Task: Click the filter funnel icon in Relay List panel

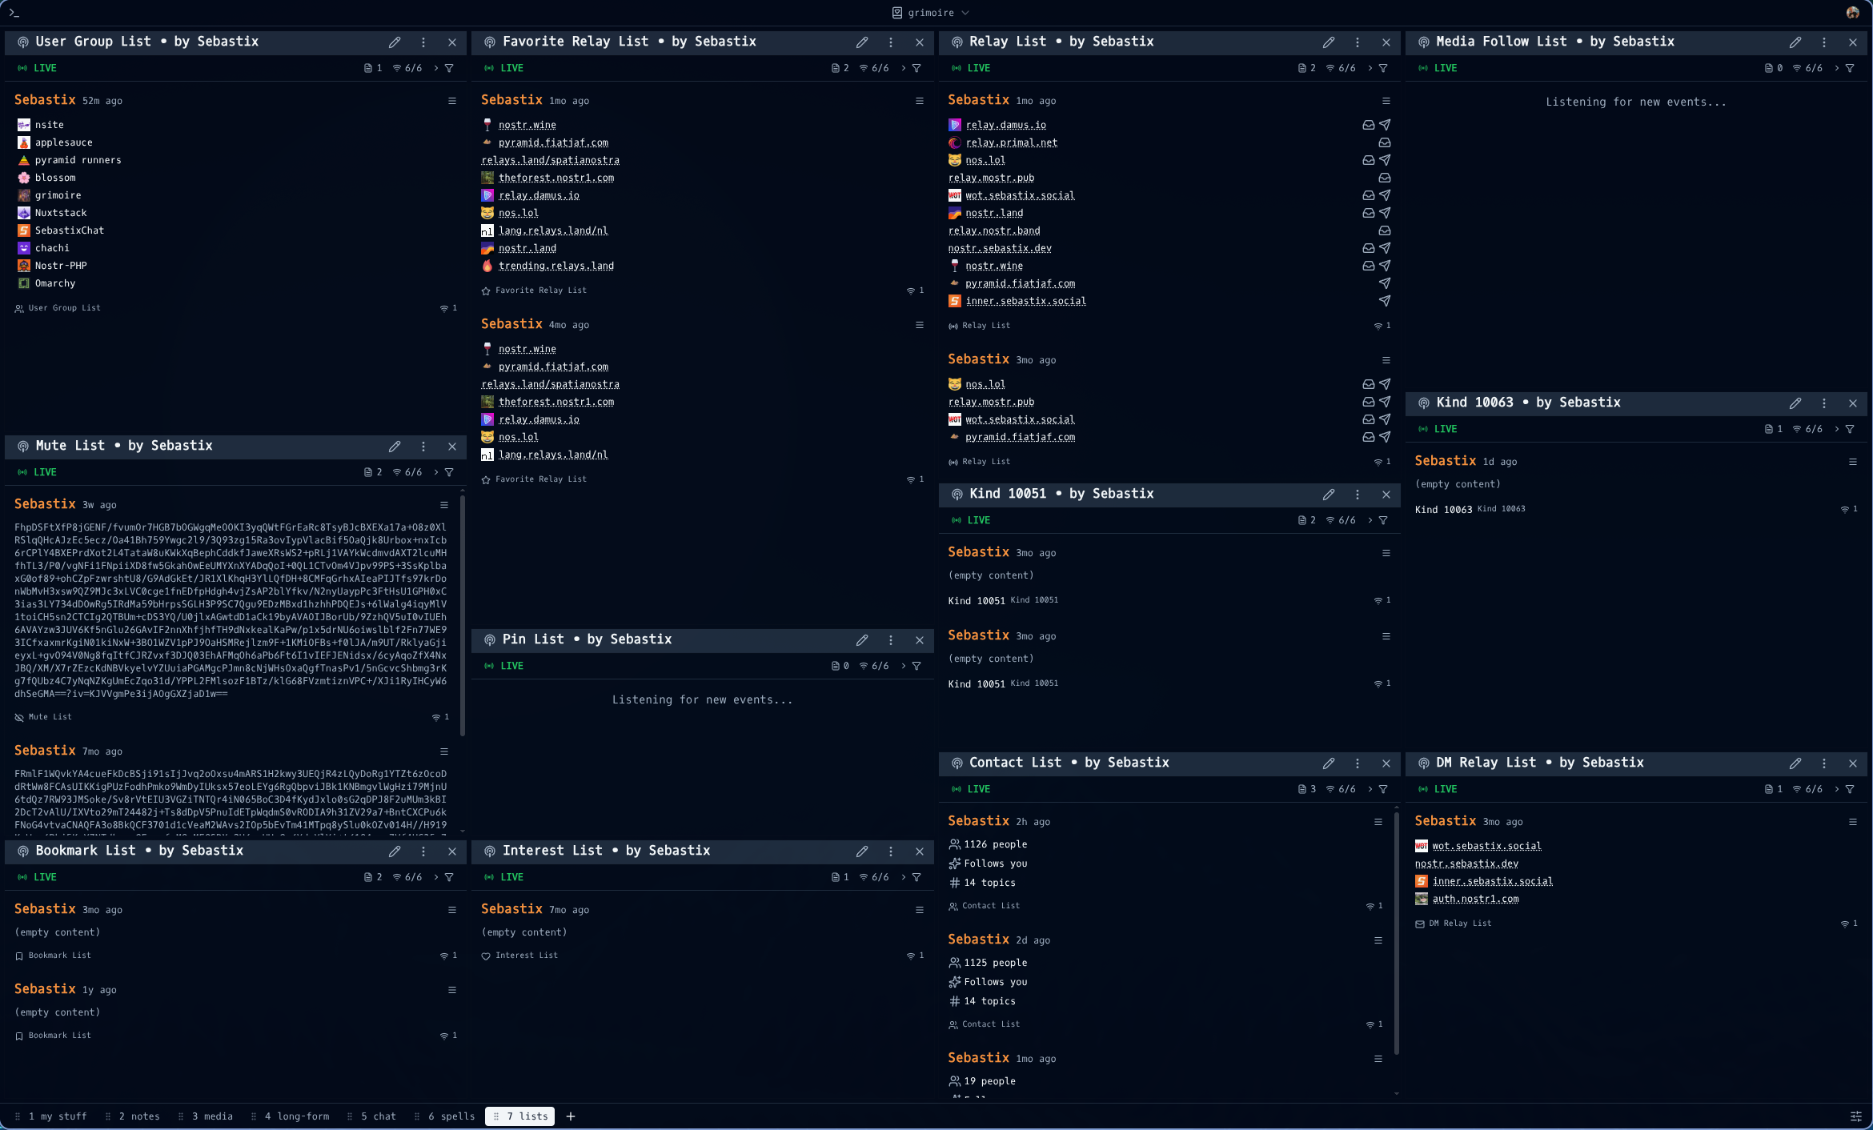Action: pos(1383,68)
